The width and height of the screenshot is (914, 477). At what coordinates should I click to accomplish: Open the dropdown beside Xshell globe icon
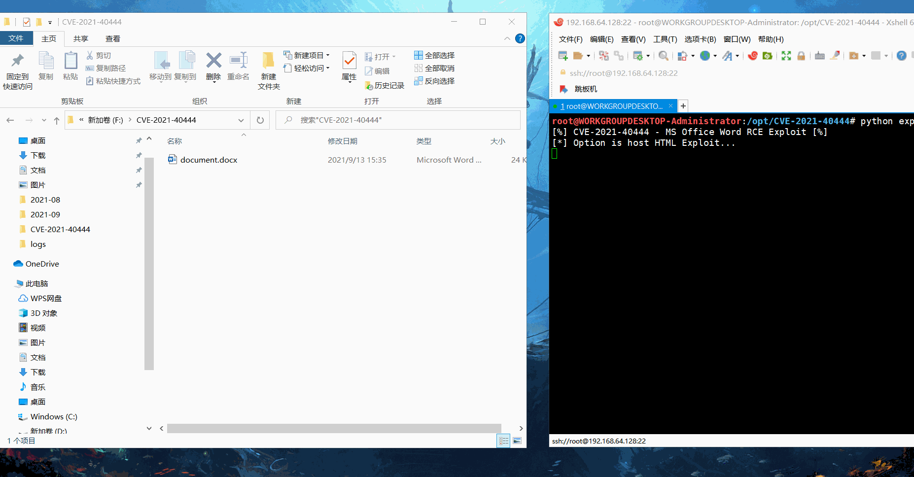(715, 56)
